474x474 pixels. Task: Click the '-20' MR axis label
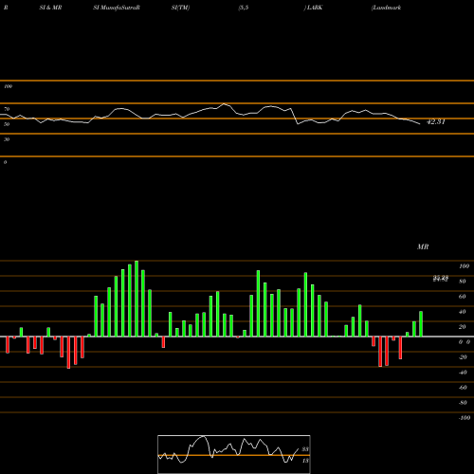(x=463, y=357)
